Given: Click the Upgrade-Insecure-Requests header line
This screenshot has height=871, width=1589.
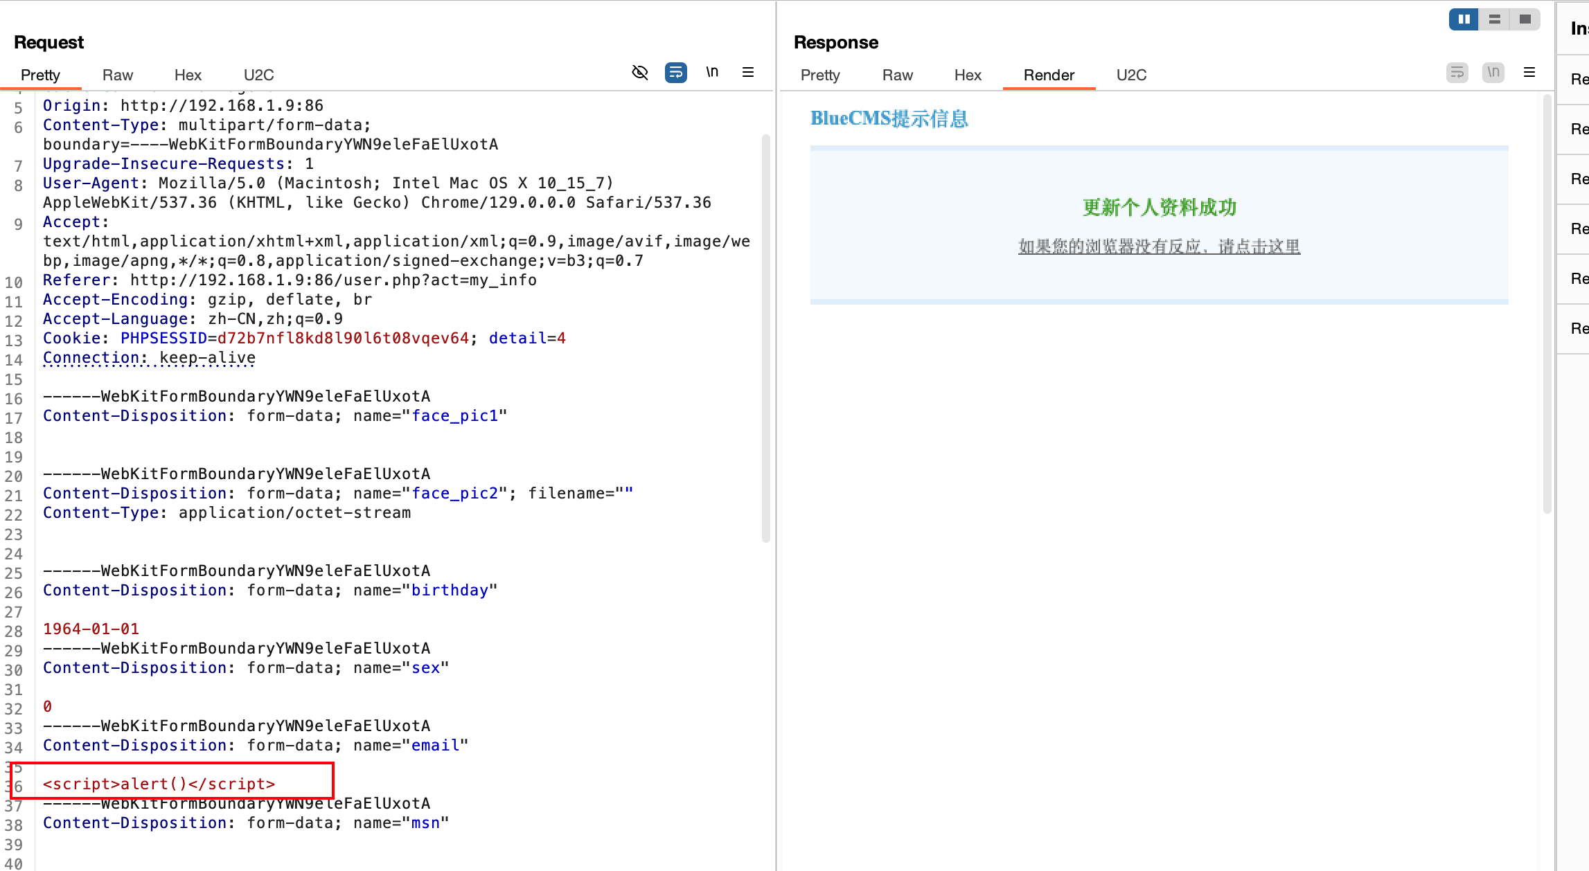Looking at the screenshot, I should click(x=178, y=163).
